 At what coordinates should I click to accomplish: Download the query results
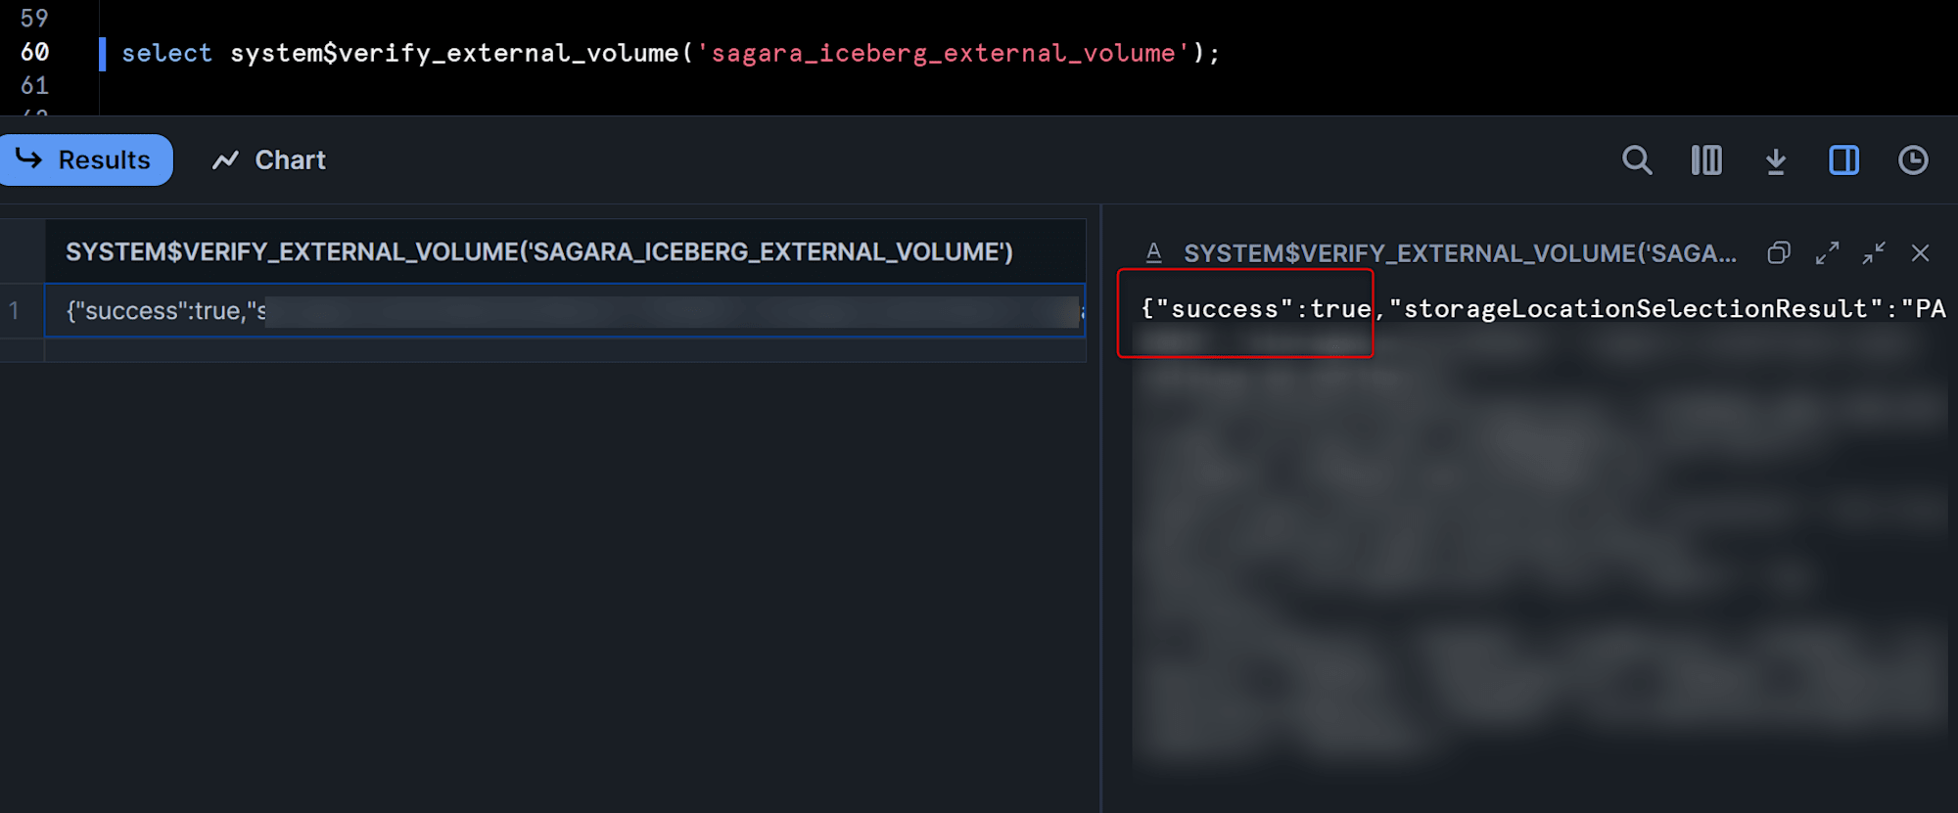click(1776, 160)
